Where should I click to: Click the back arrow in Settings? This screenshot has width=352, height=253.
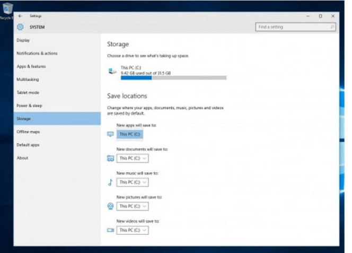[20, 16]
